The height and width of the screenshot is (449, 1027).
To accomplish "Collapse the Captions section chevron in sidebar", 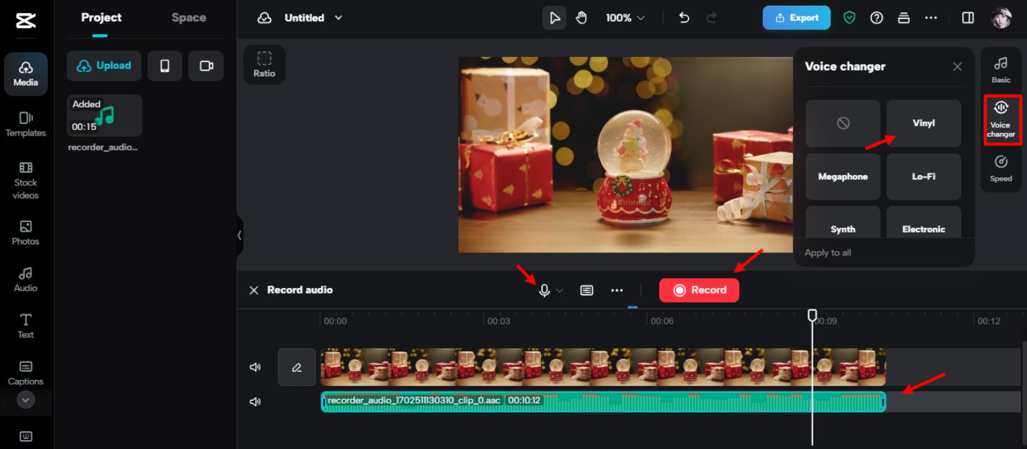I will 25,400.
